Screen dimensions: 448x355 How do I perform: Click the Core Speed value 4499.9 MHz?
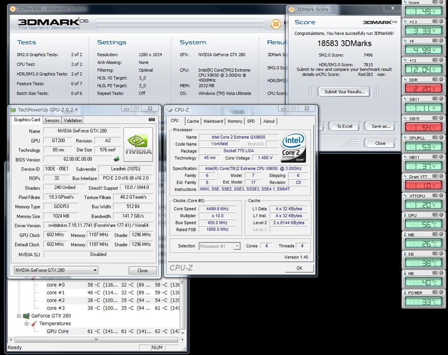[x=217, y=209]
